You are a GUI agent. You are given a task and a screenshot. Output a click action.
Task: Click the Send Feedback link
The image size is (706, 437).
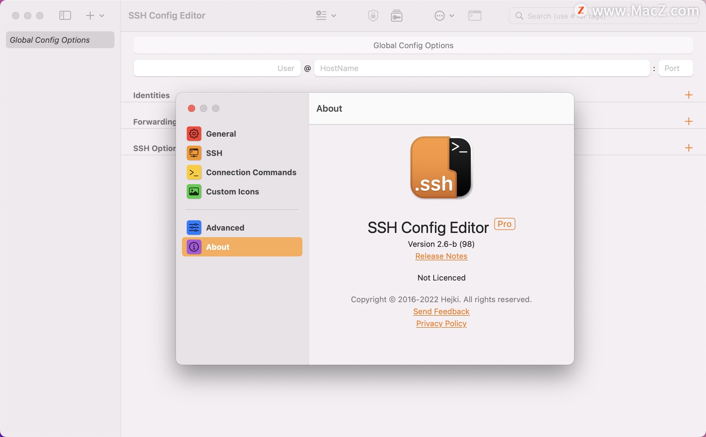[441, 312]
